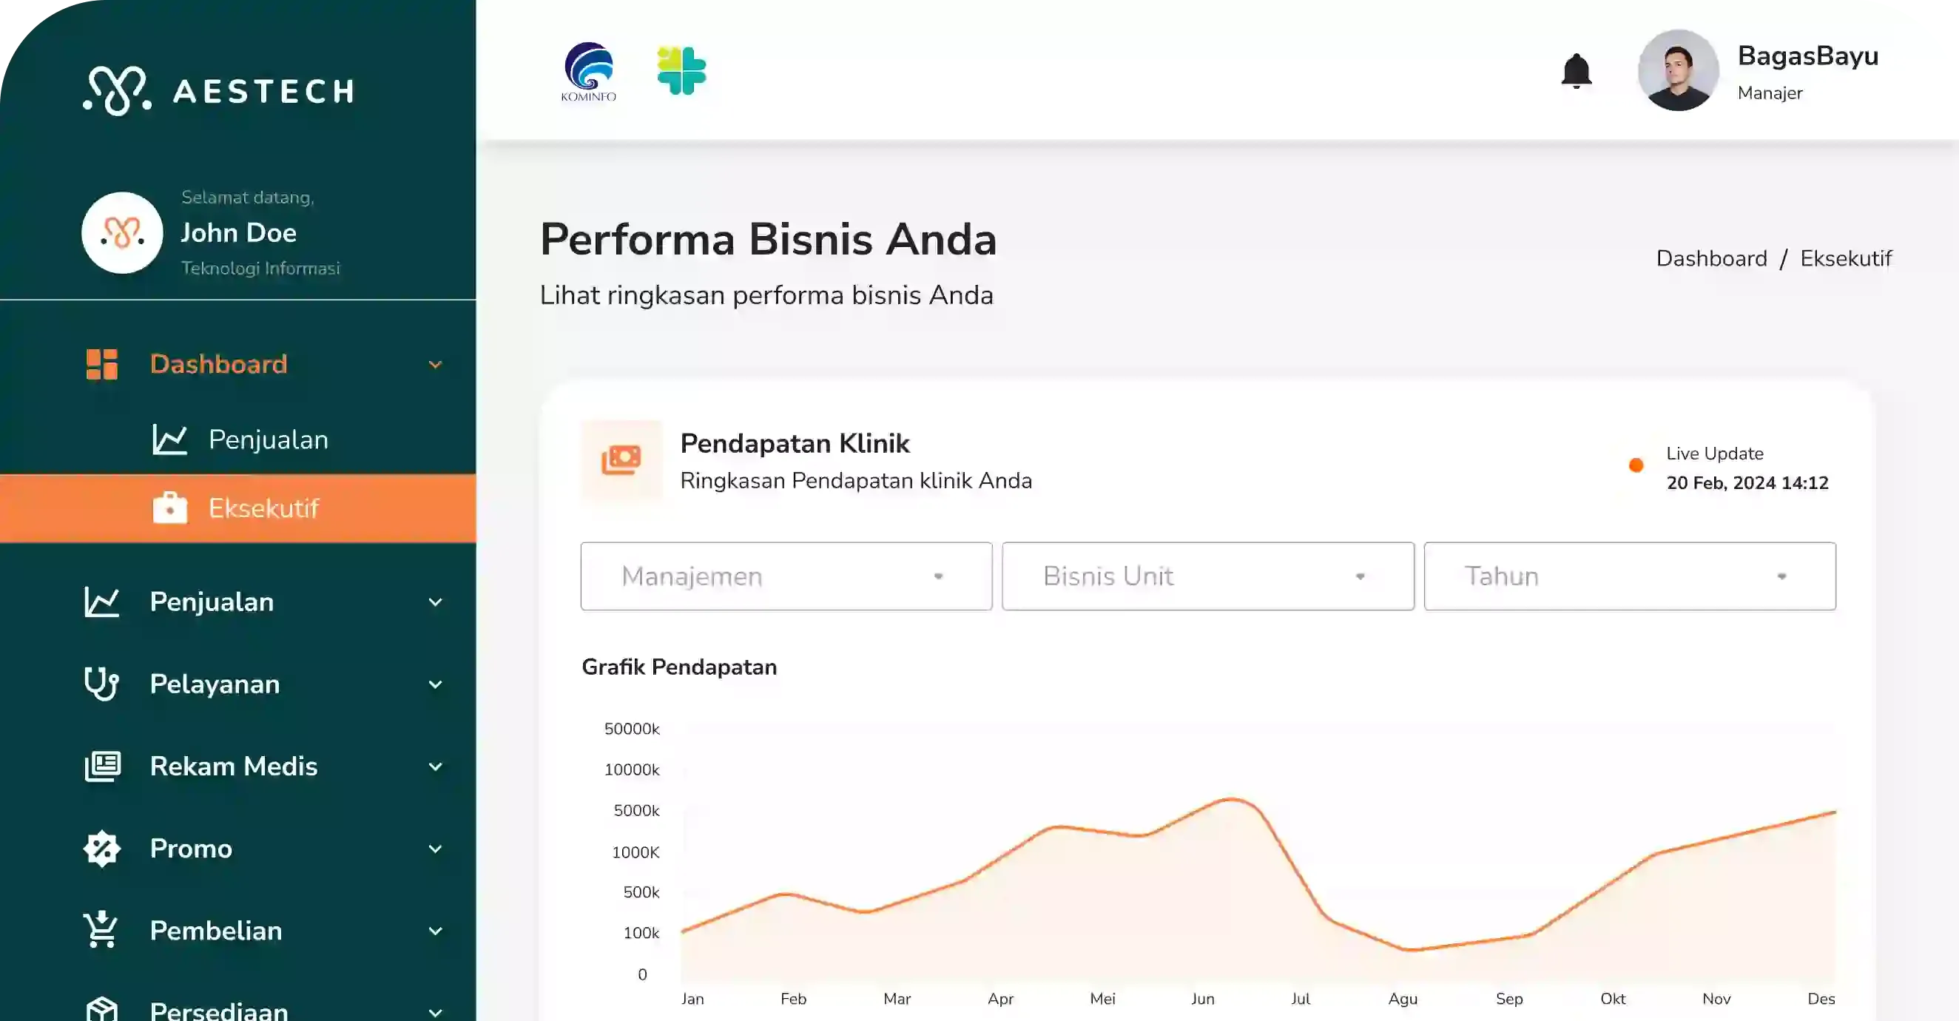Expand the Promo menu chevron

coord(435,849)
